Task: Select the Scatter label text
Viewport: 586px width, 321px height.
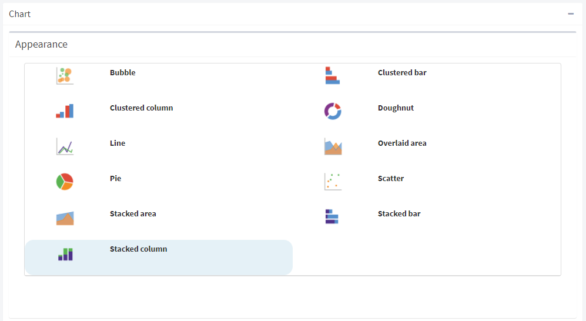Action: coord(391,179)
